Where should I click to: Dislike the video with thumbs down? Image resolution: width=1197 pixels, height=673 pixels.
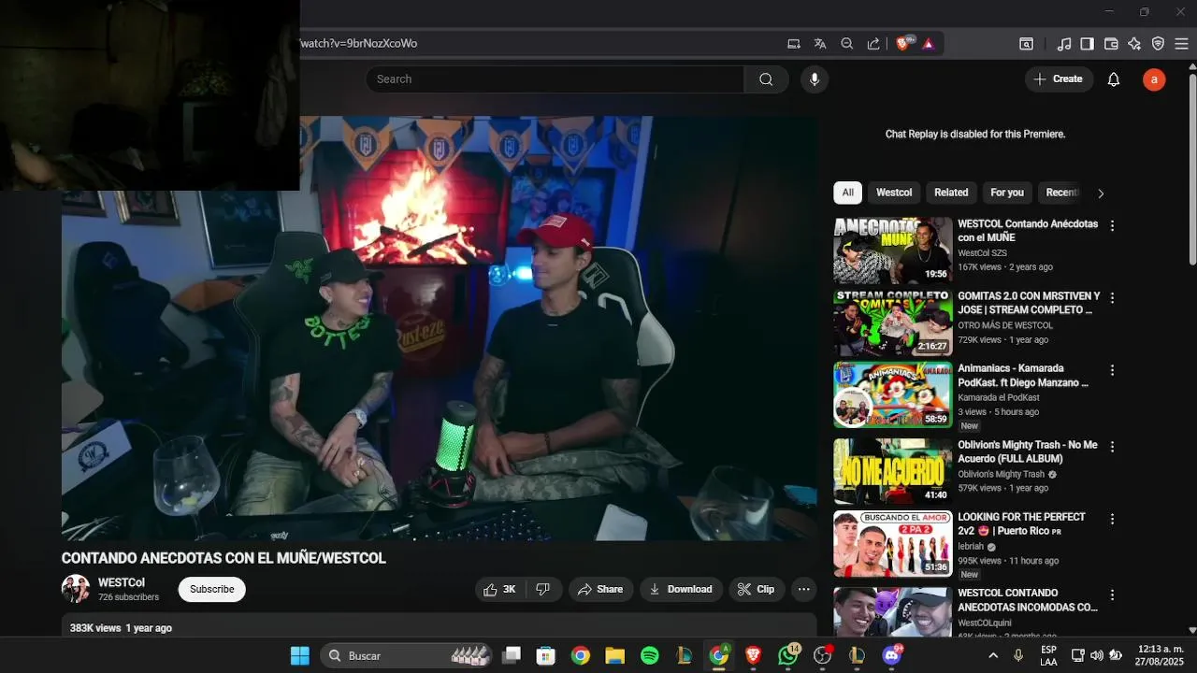click(543, 589)
